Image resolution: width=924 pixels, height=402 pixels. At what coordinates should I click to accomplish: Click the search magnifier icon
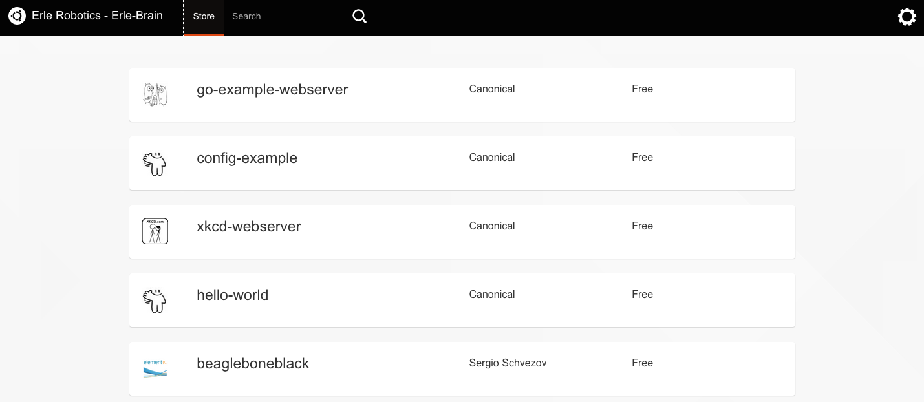[x=360, y=17]
